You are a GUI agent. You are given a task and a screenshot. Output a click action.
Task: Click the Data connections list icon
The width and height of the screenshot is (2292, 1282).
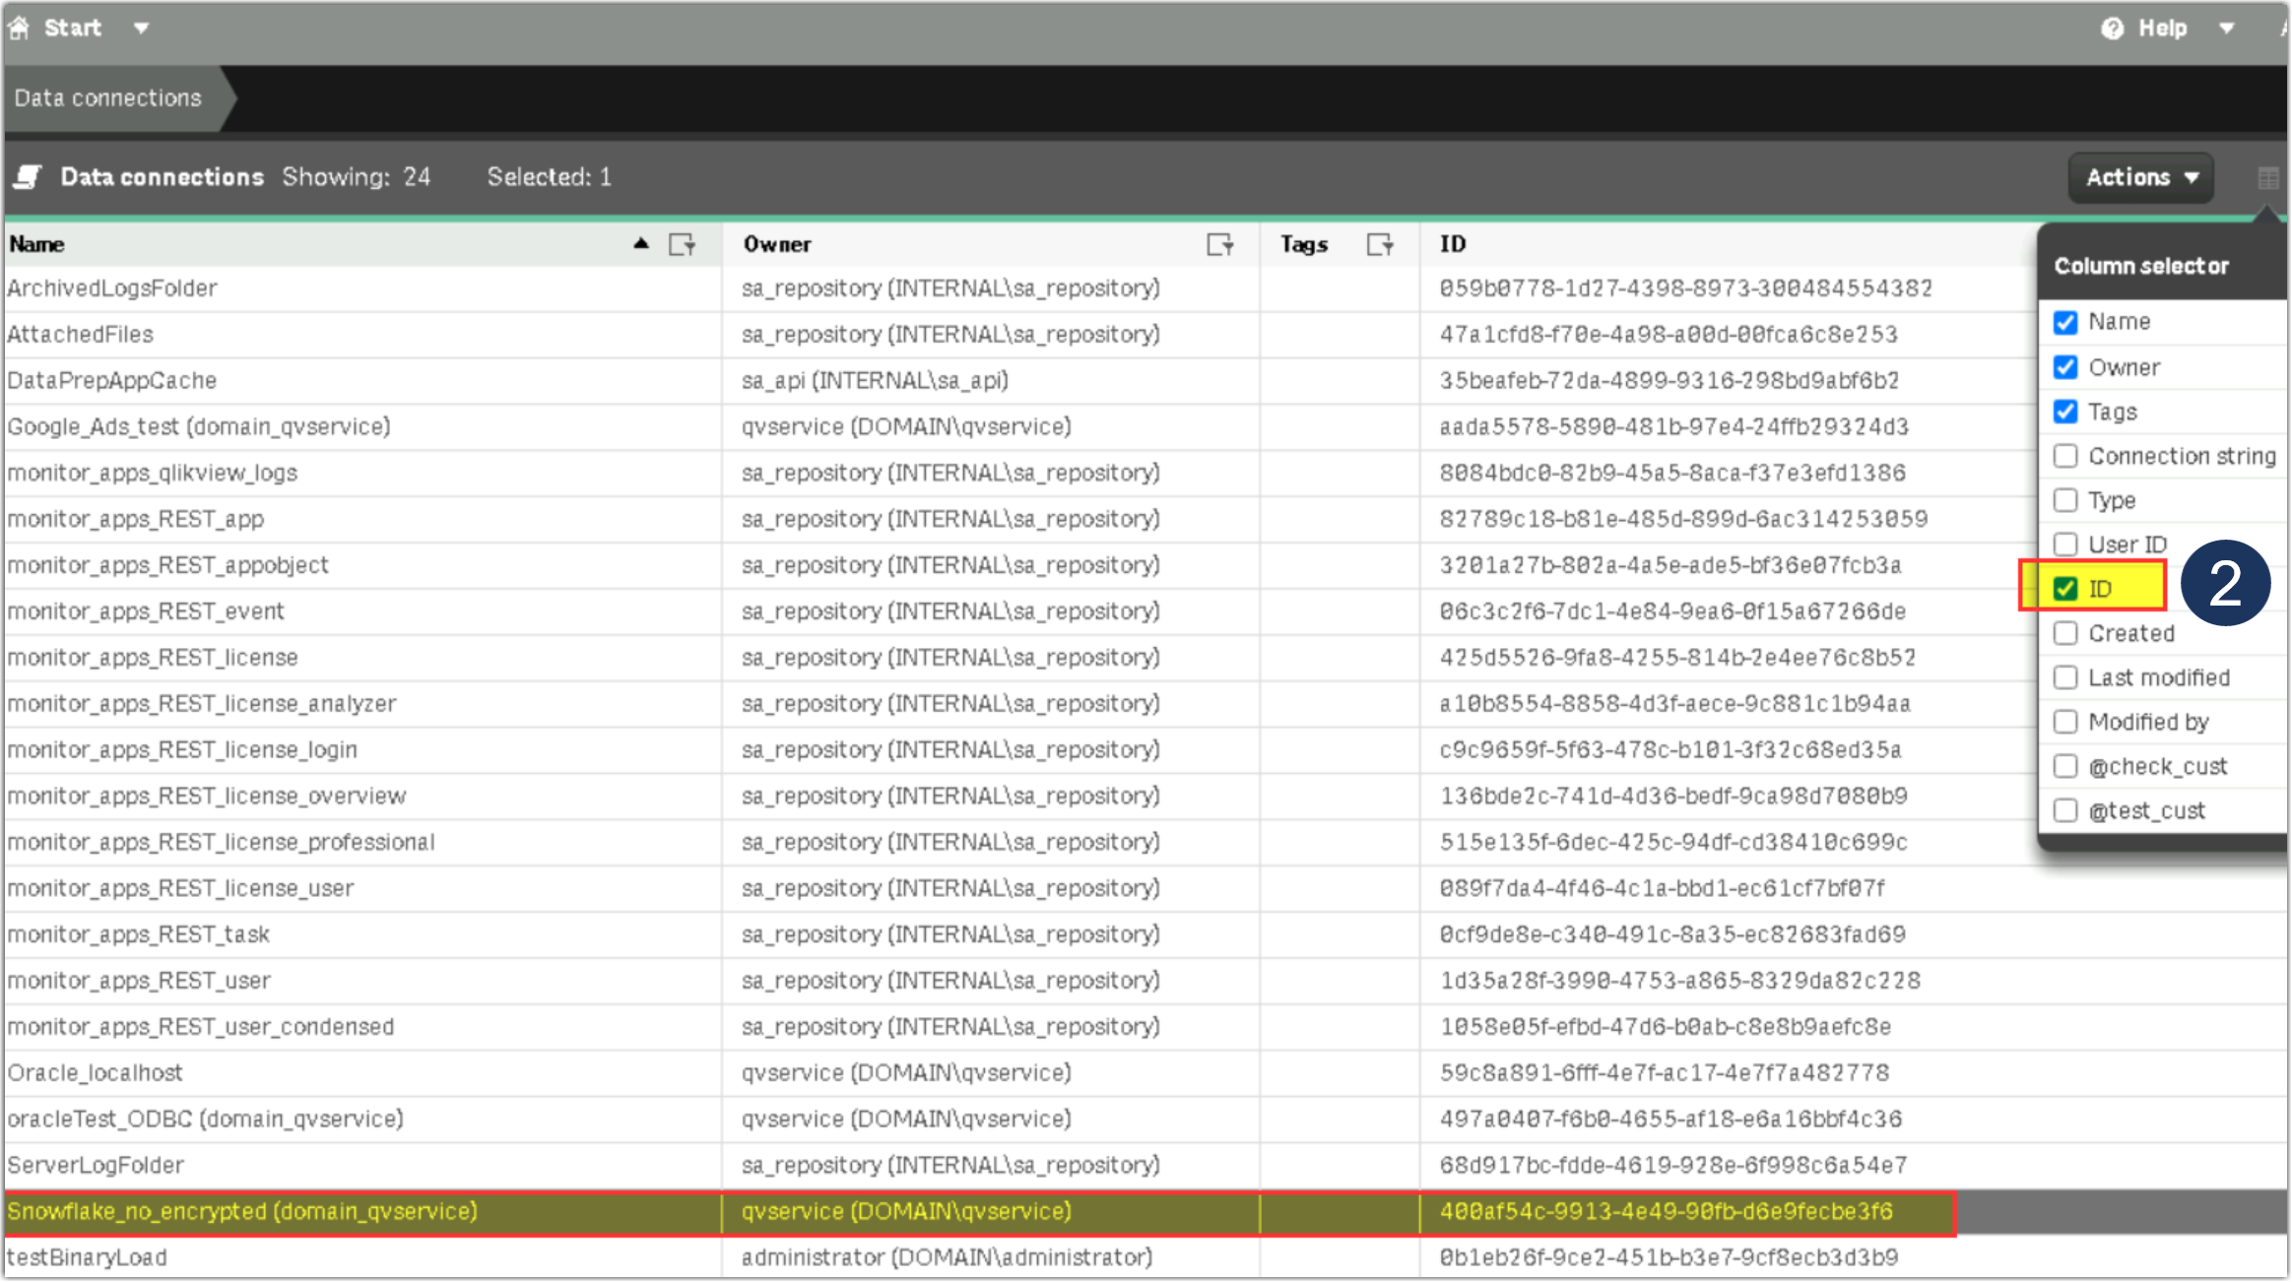(28, 177)
